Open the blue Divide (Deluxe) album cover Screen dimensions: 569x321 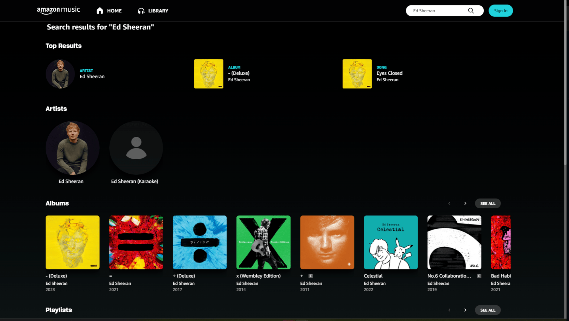click(x=200, y=242)
